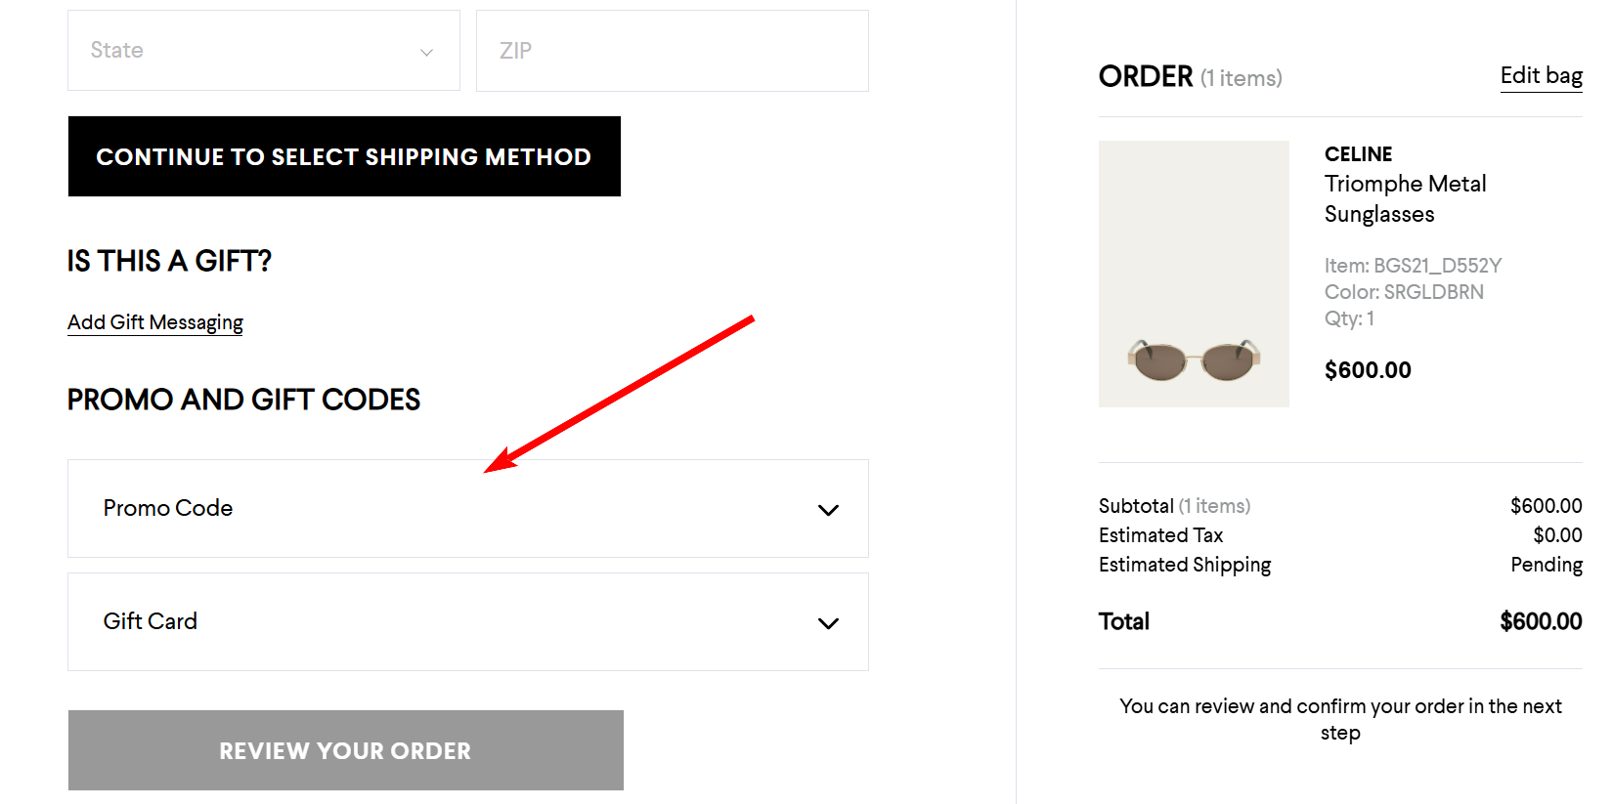Click the Is This a Gift heading
The width and height of the screenshot is (1613, 804).
click(169, 261)
